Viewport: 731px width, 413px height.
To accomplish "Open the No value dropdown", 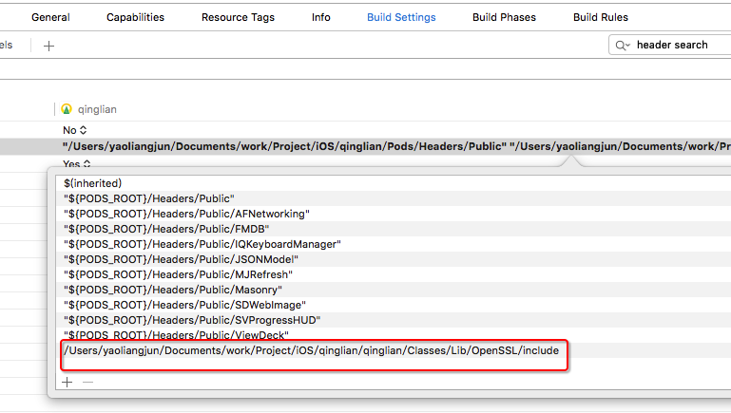I will click(74, 129).
